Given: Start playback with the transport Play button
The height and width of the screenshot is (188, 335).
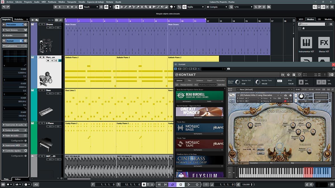Looking at the screenshot, I should (x=189, y=184).
